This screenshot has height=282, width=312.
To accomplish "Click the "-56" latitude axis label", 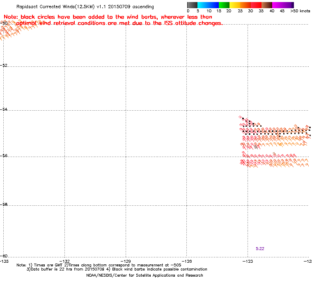I will [x=4, y=156].
